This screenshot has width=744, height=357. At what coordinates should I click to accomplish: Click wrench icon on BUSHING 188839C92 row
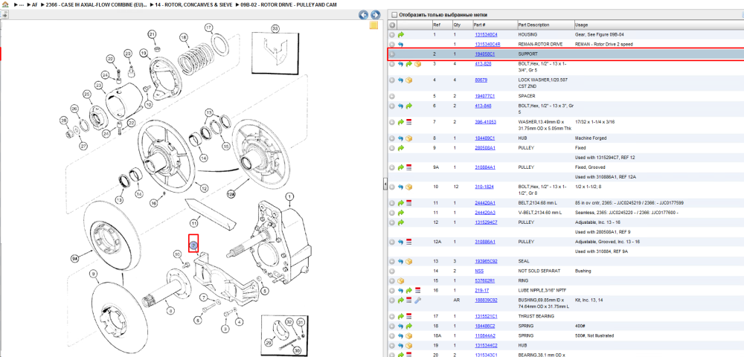pyautogui.click(x=417, y=300)
